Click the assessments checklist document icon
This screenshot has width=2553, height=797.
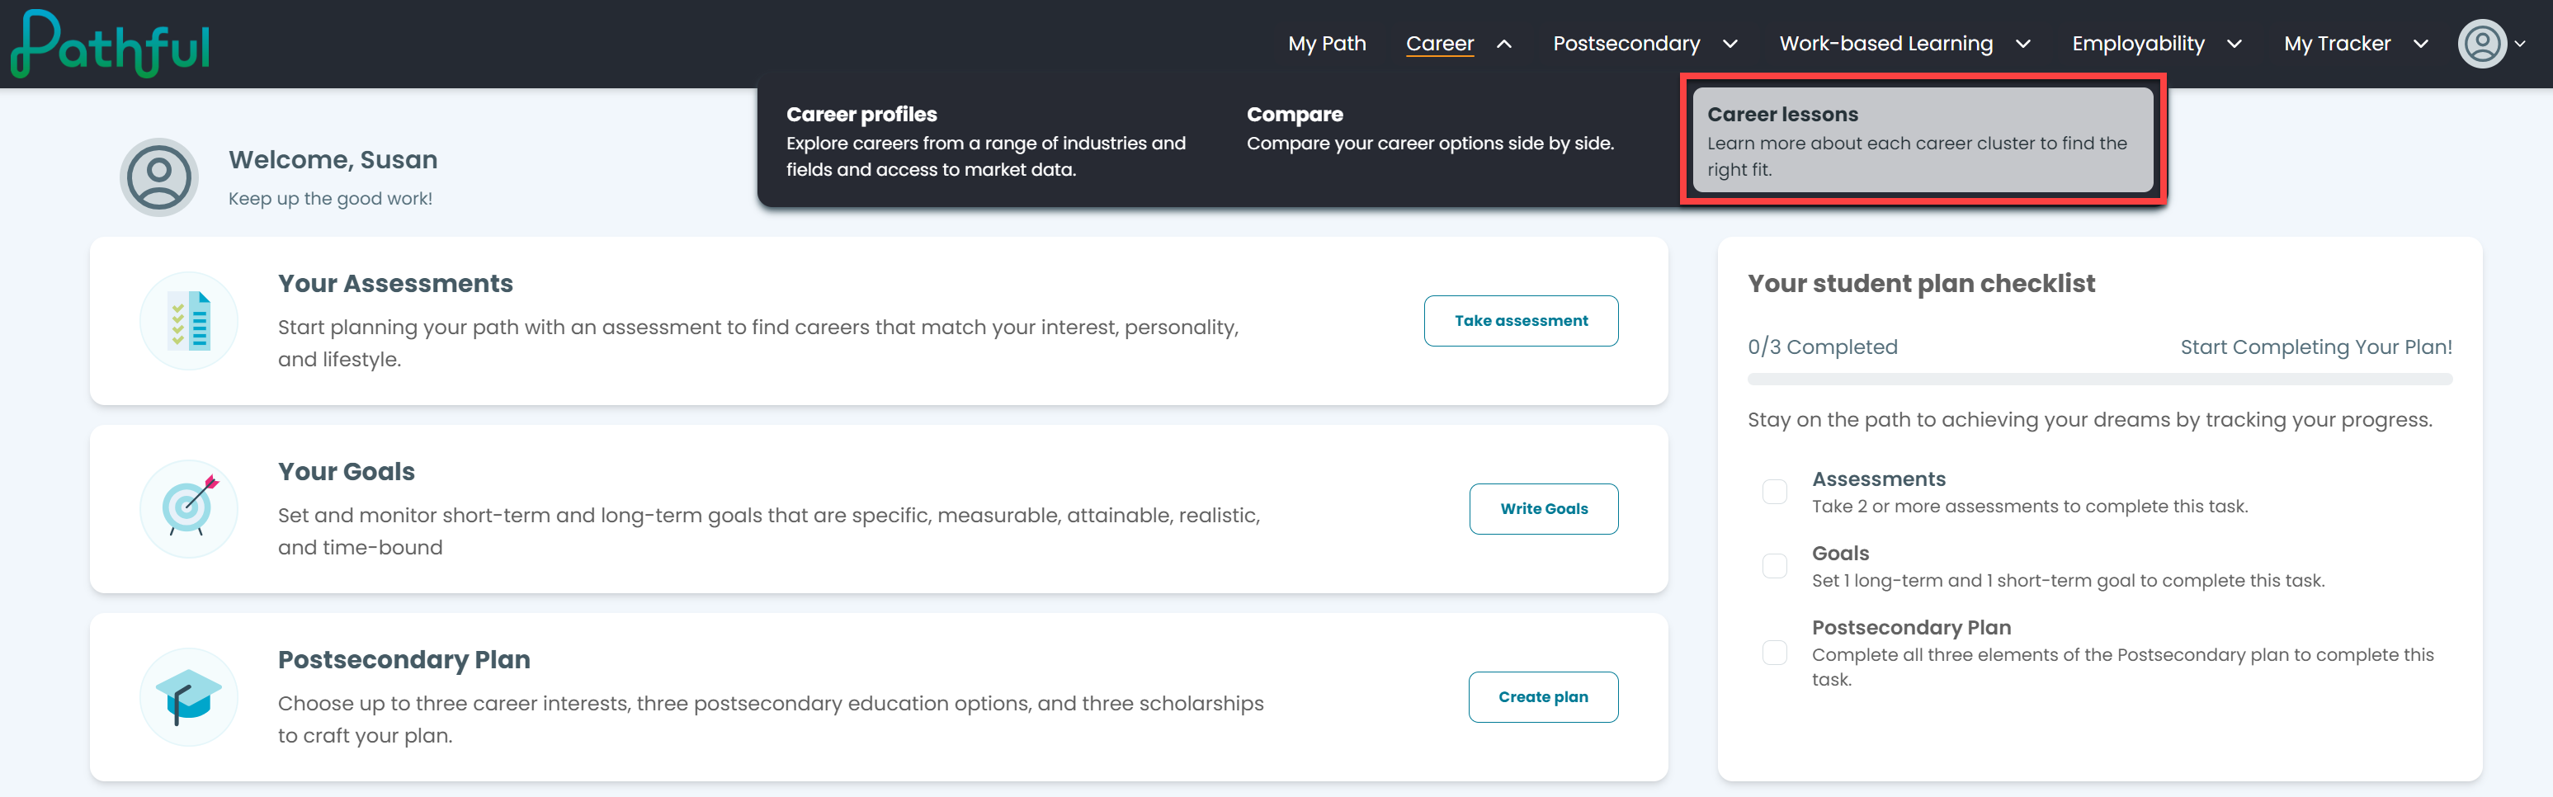coord(189,321)
